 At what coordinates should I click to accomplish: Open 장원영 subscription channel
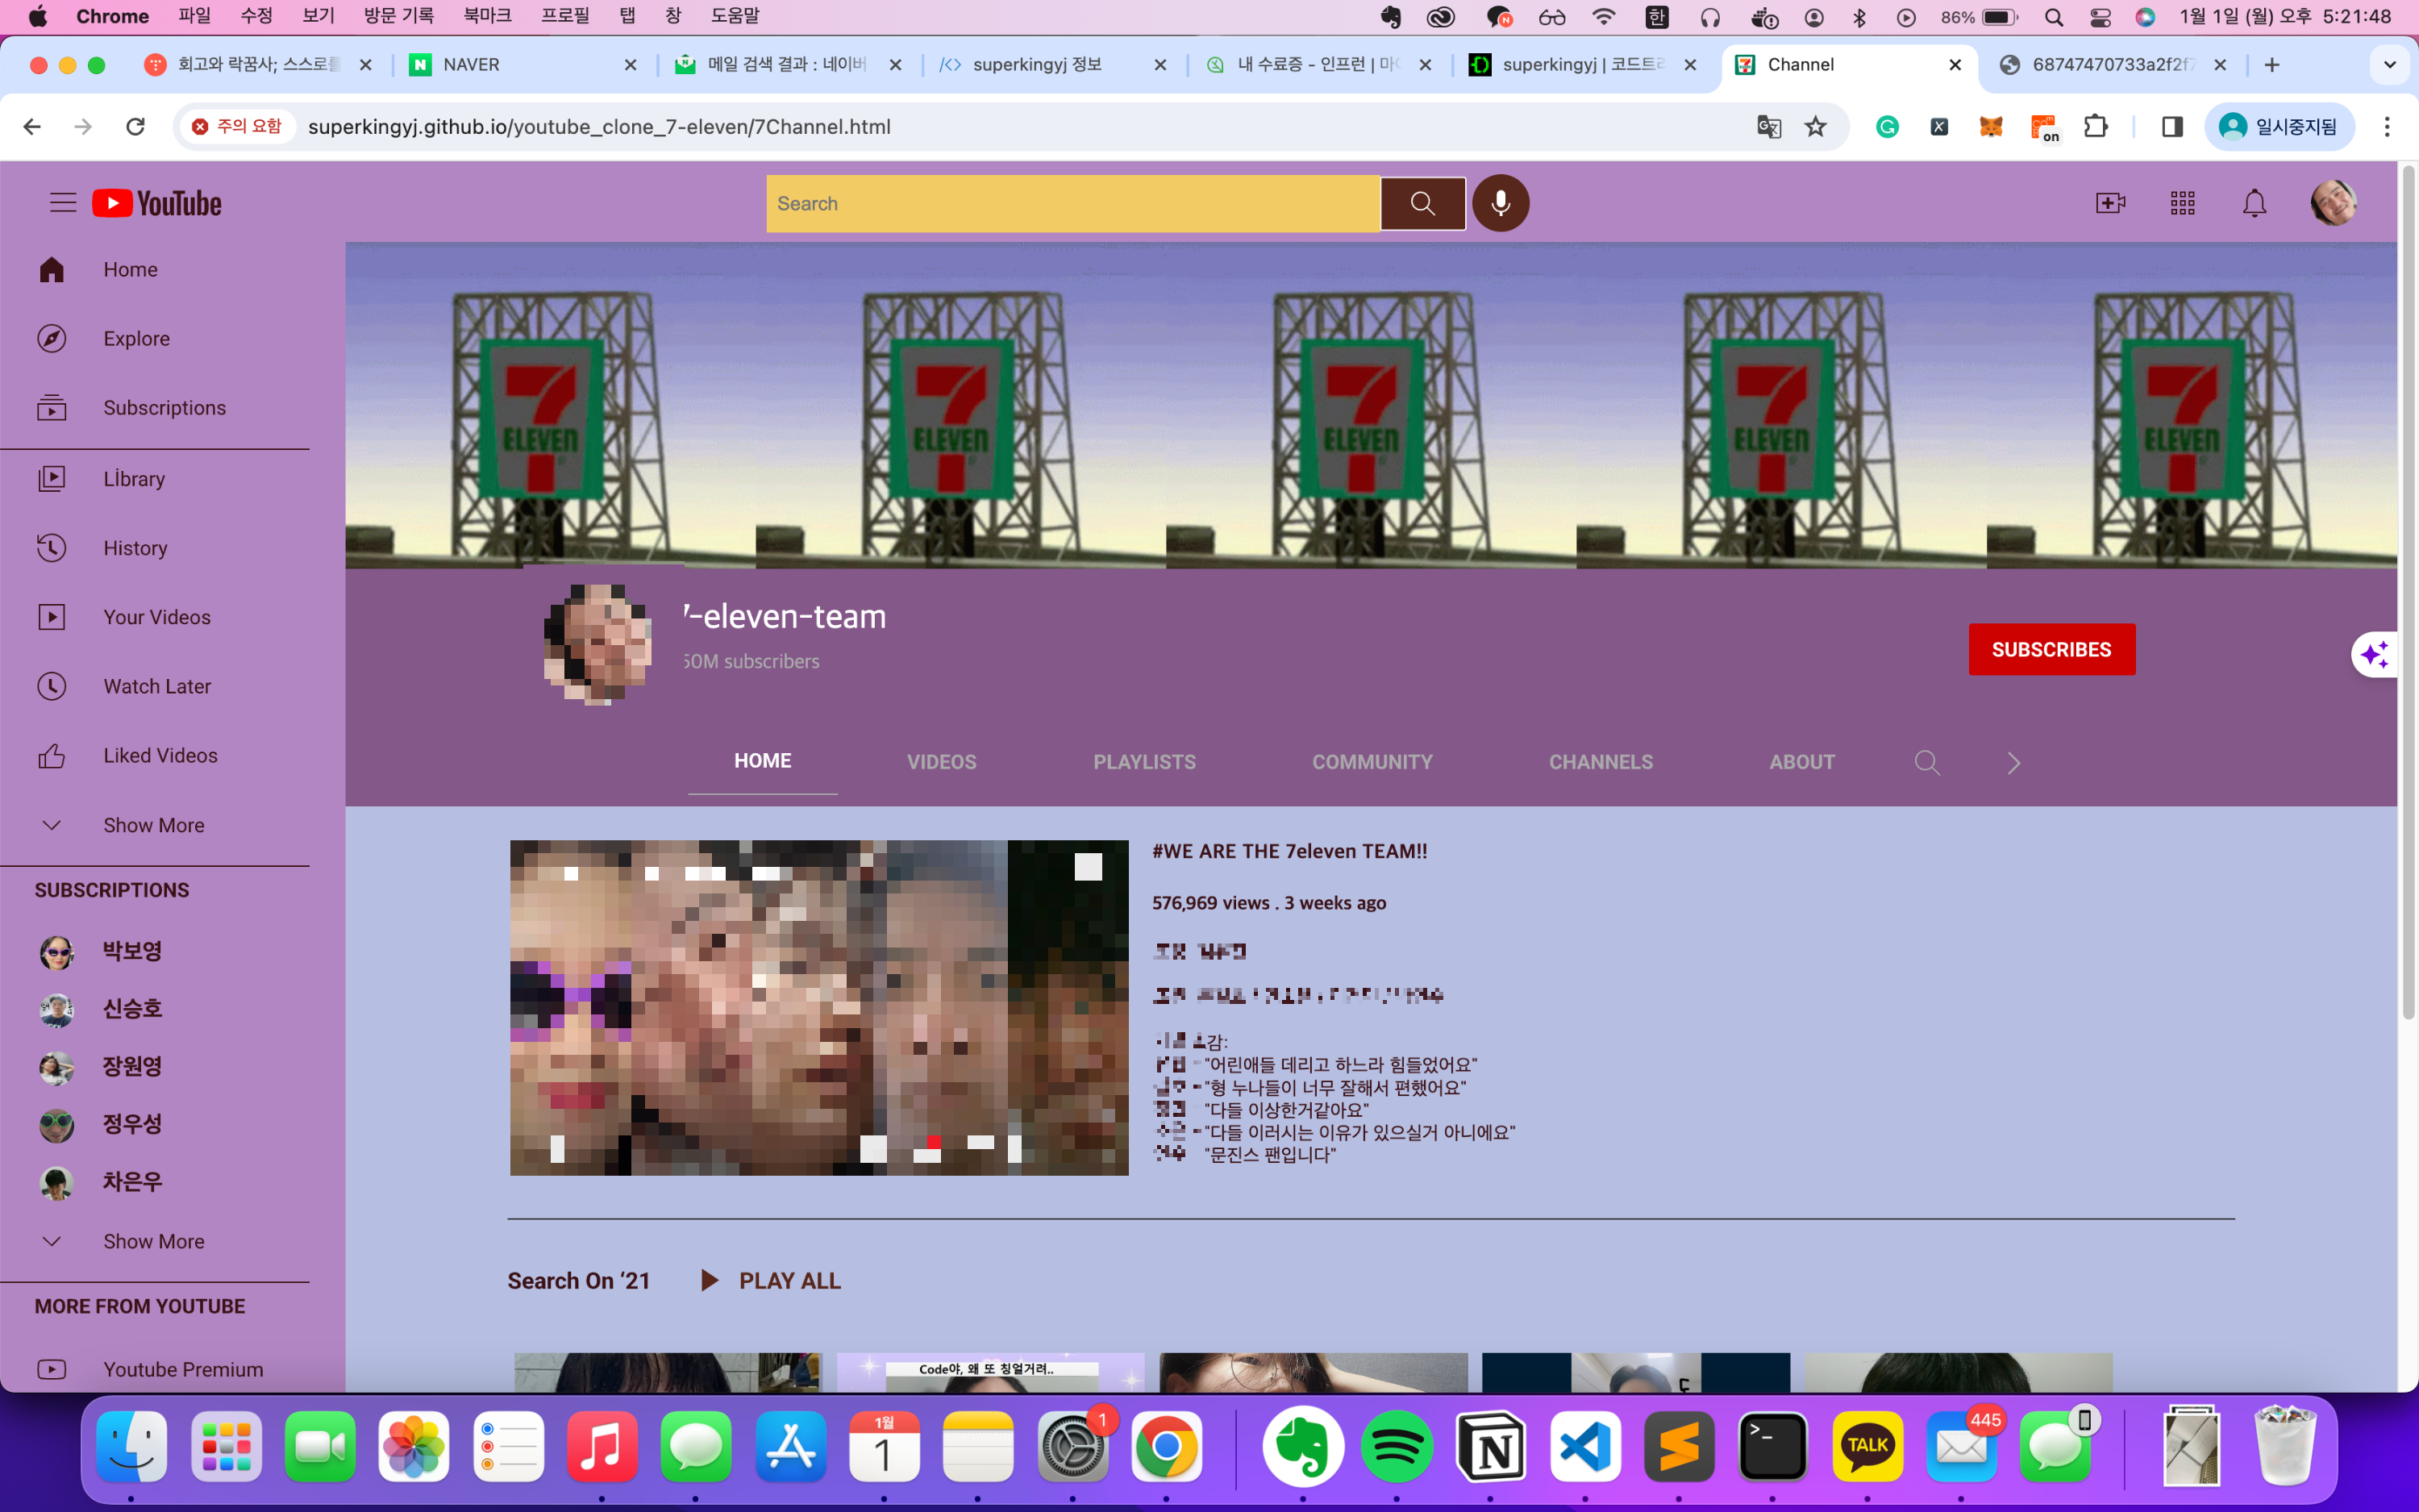(x=100, y=1066)
